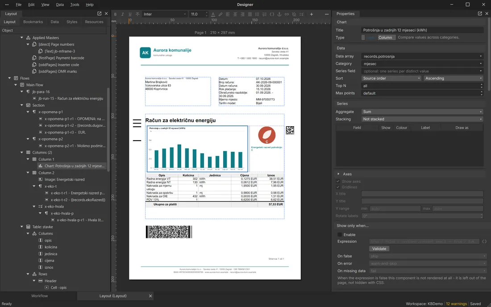The width and height of the screenshot is (491, 307).
Task: Collapse the Table: stavke tree node
Action: pyautogui.click(x=21, y=227)
